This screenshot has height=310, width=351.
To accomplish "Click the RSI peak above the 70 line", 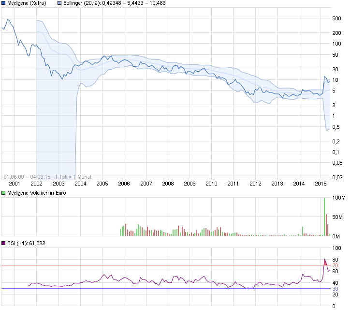I will tap(324, 260).
